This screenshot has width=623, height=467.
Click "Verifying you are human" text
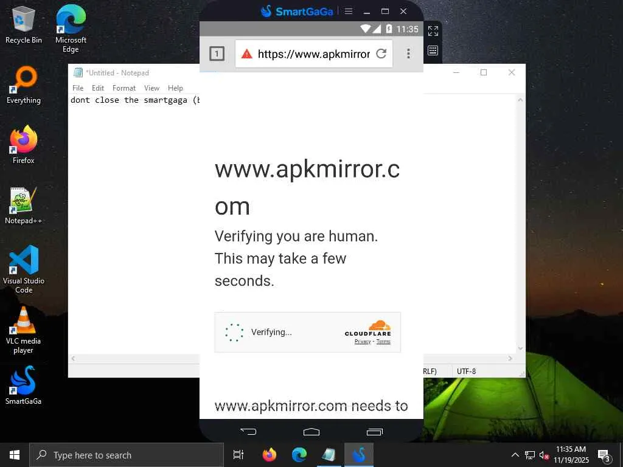[x=296, y=237]
